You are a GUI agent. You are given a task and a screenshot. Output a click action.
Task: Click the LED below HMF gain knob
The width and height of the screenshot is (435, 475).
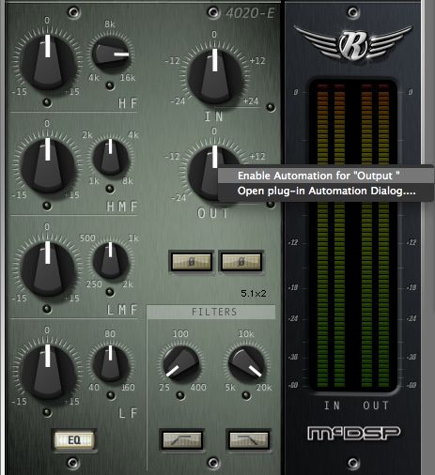tap(47, 206)
